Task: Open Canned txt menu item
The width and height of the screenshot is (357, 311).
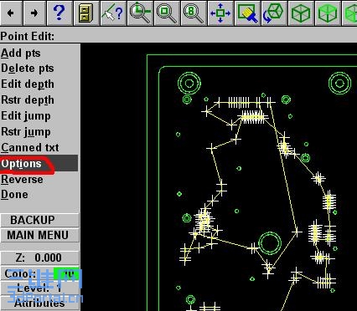Action: point(30,147)
